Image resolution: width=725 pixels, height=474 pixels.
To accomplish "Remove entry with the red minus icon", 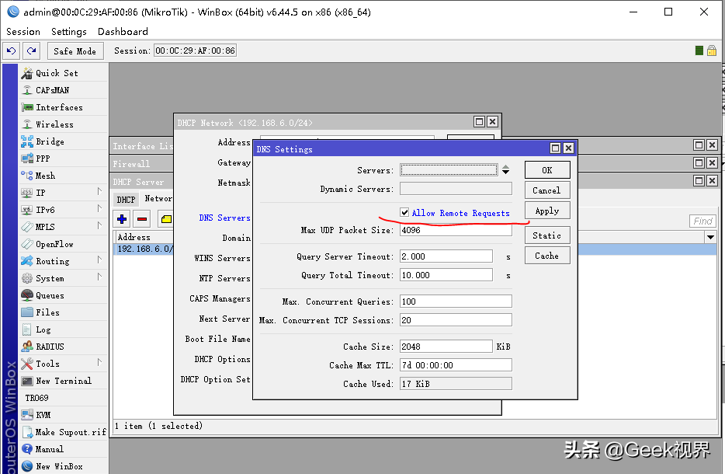I will (x=142, y=219).
